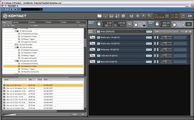
Task: Open edit wrench for Viola ens 10
Action: 92,49
